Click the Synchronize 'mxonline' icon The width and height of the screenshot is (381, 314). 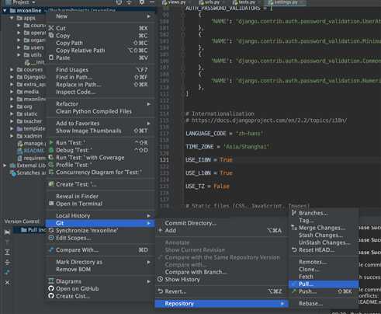tap(51, 230)
